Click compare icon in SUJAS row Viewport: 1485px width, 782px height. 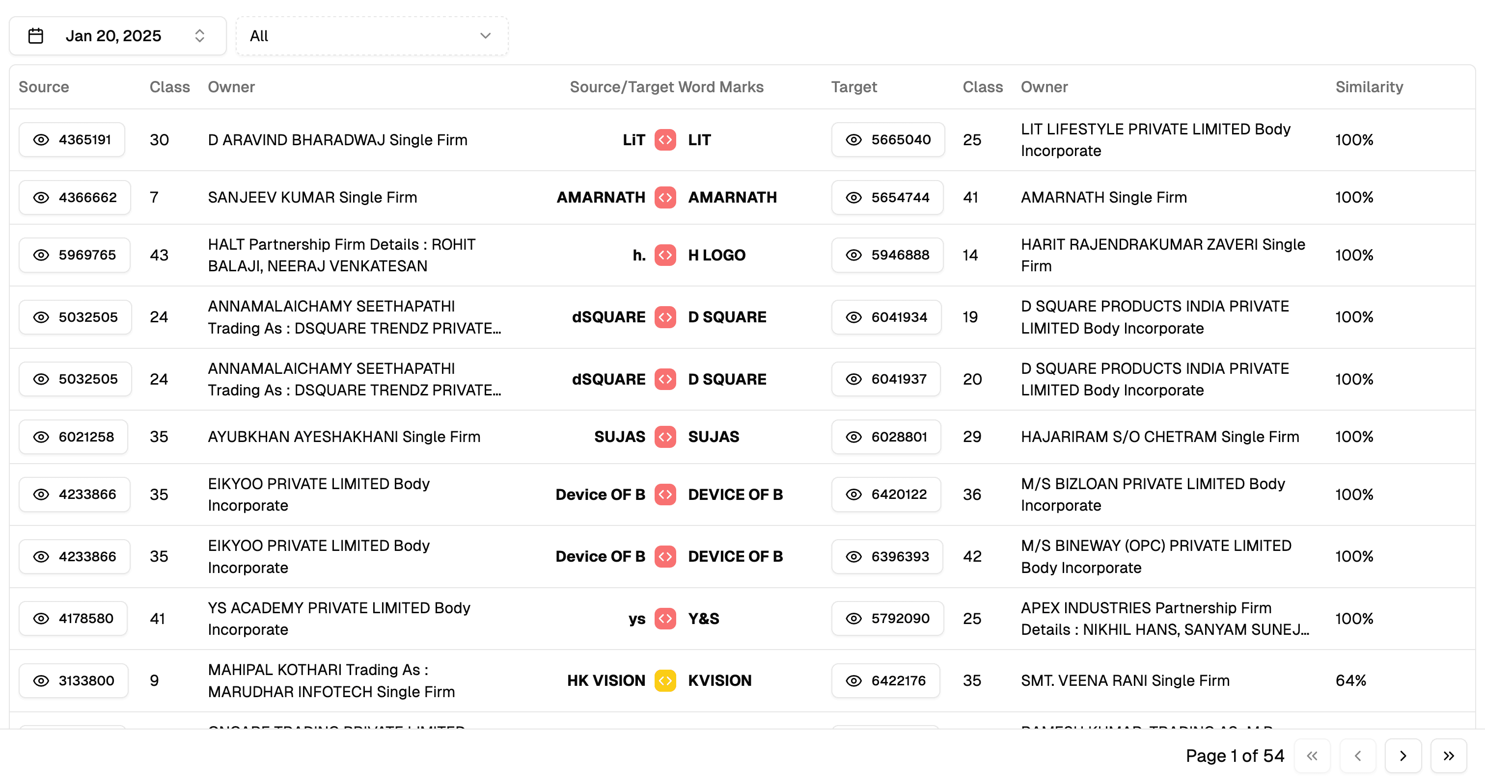pyautogui.click(x=665, y=437)
